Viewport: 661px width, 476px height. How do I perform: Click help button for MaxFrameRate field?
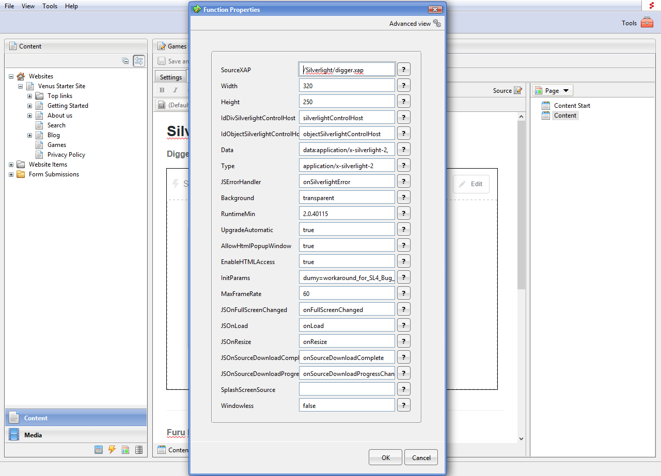pyautogui.click(x=403, y=293)
